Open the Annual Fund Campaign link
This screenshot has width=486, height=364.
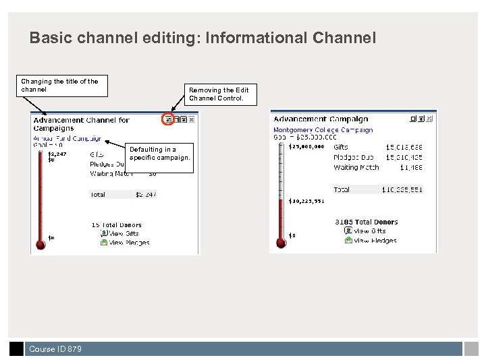pos(67,138)
